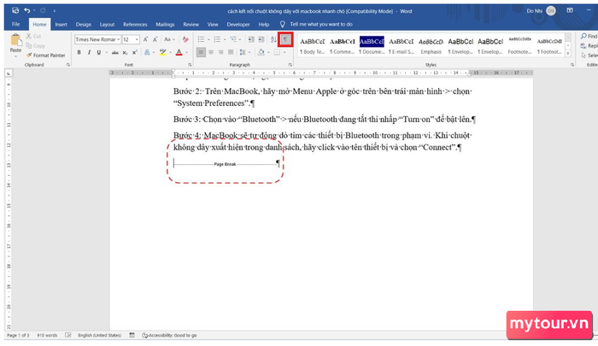
Task: Click the bullets list icon
Action: [201, 39]
